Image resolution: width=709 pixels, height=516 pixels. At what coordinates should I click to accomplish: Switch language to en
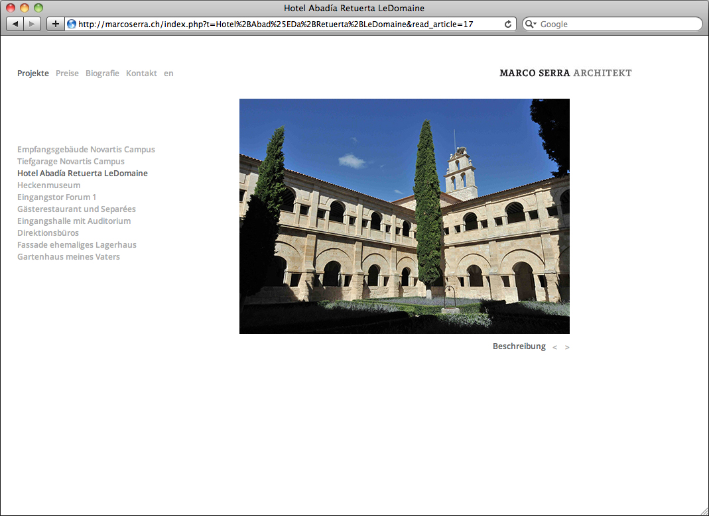point(168,74)
